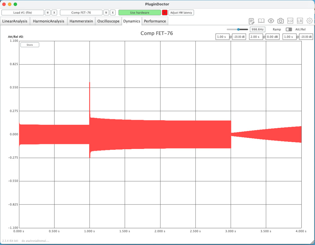Switch to the Hammerstein tab
The height and width of the screenshot is (245, 315).
point(81,21)
